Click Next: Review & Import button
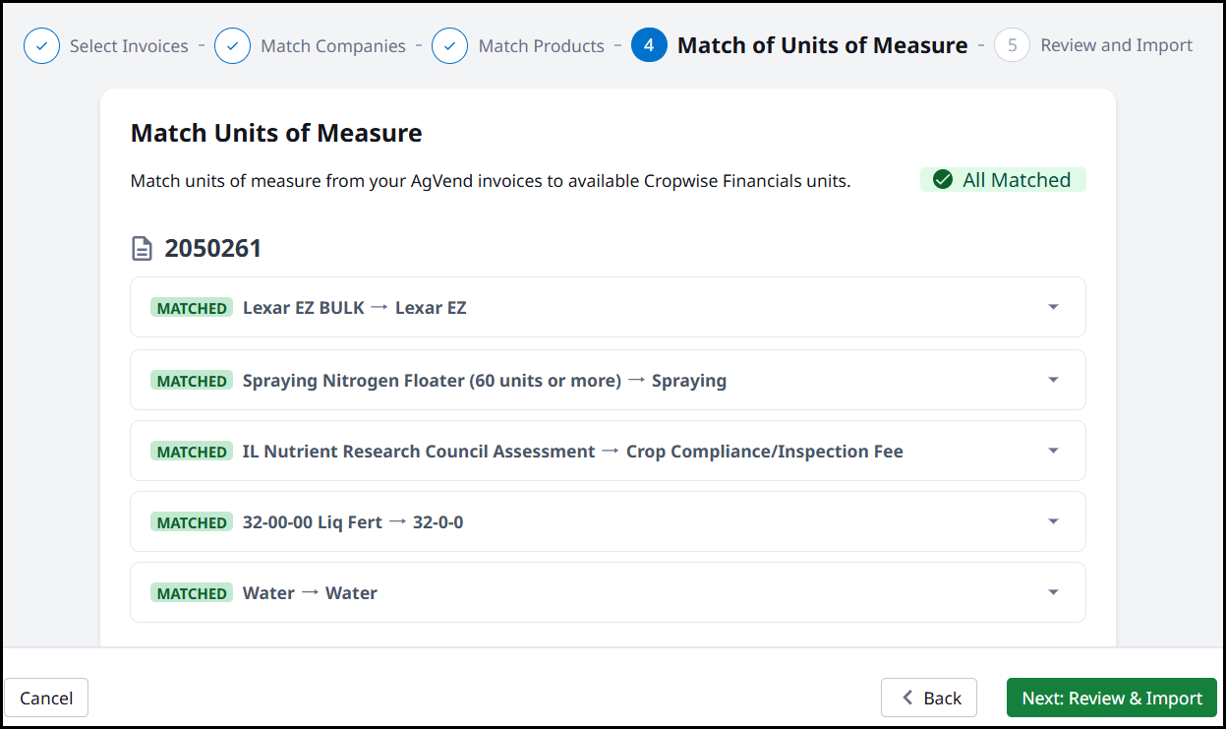The height and width of the screenshot is (729, 1226). [1111, 698]
